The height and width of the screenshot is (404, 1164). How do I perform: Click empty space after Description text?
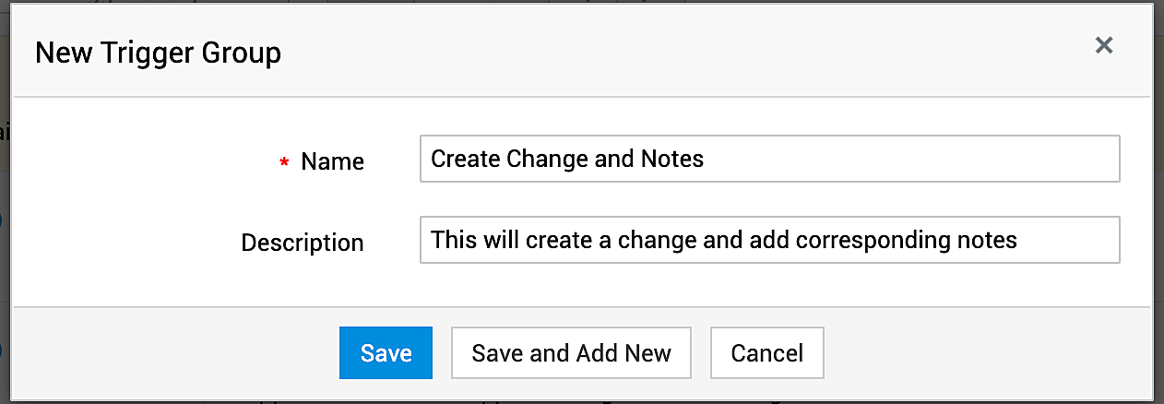pyautogui.click(x=1068, y=240)
